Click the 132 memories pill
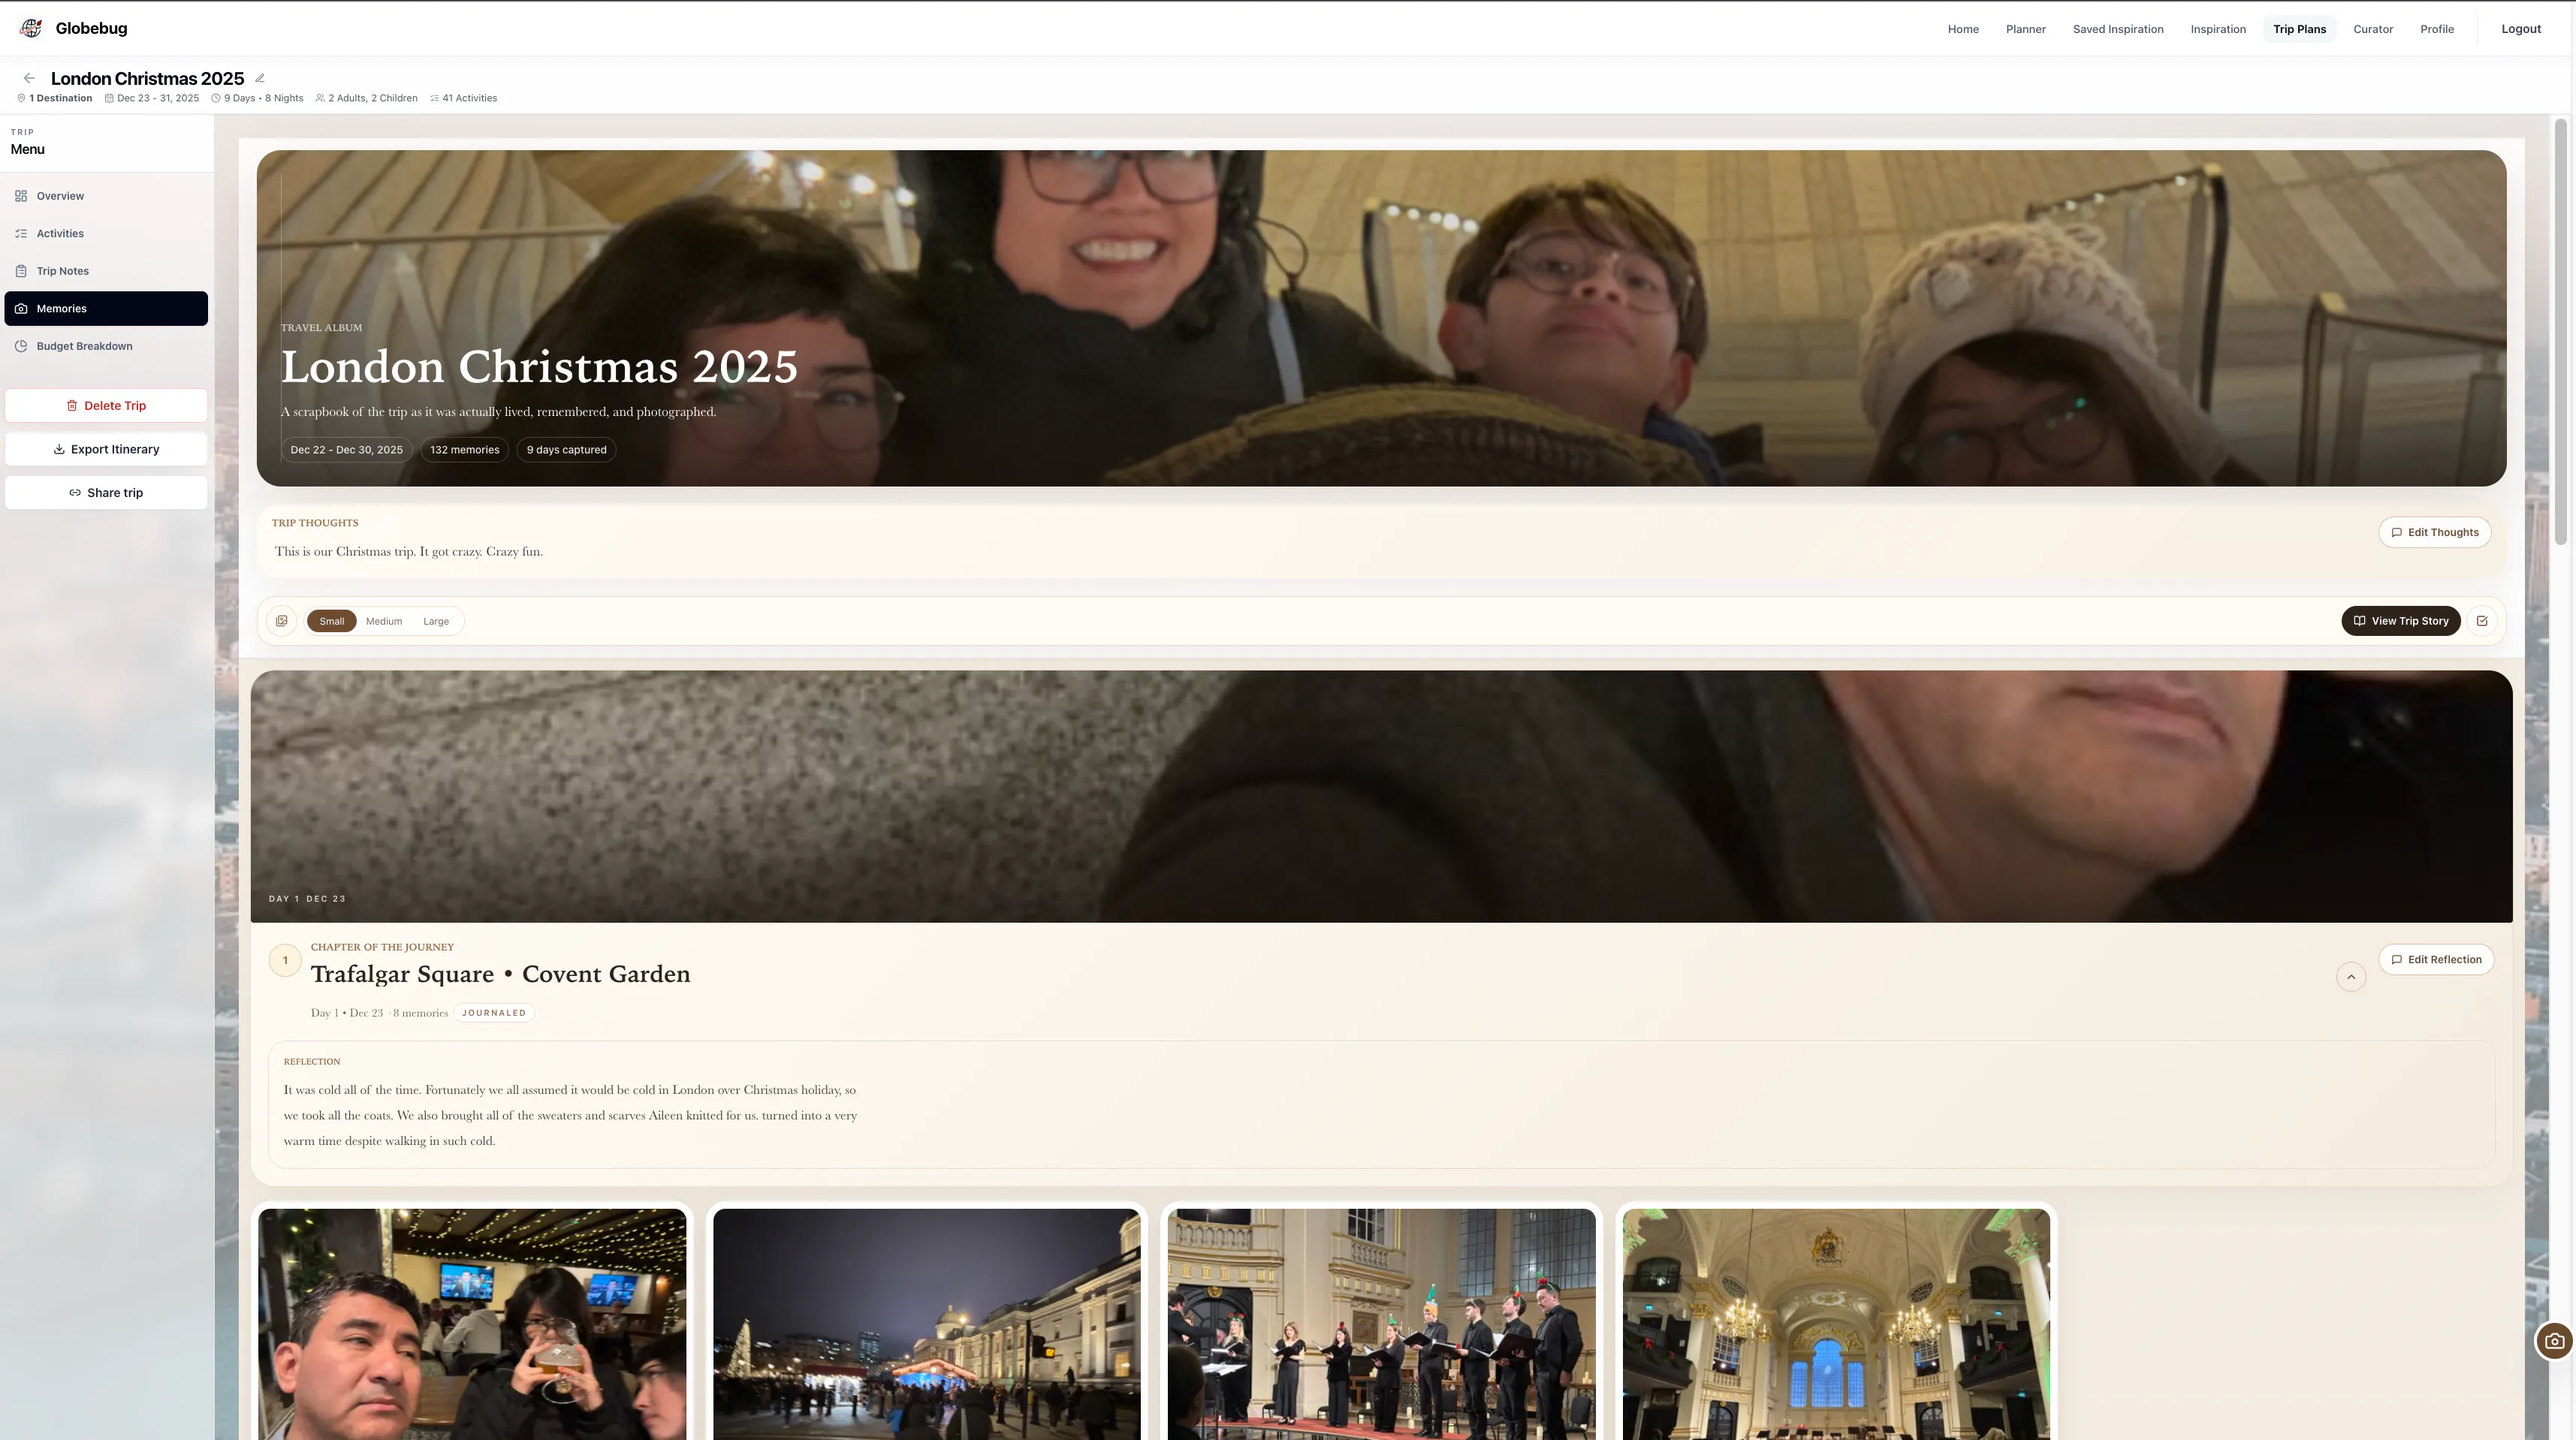Viewport: 2576px width, 1440px height. (464, 450)
